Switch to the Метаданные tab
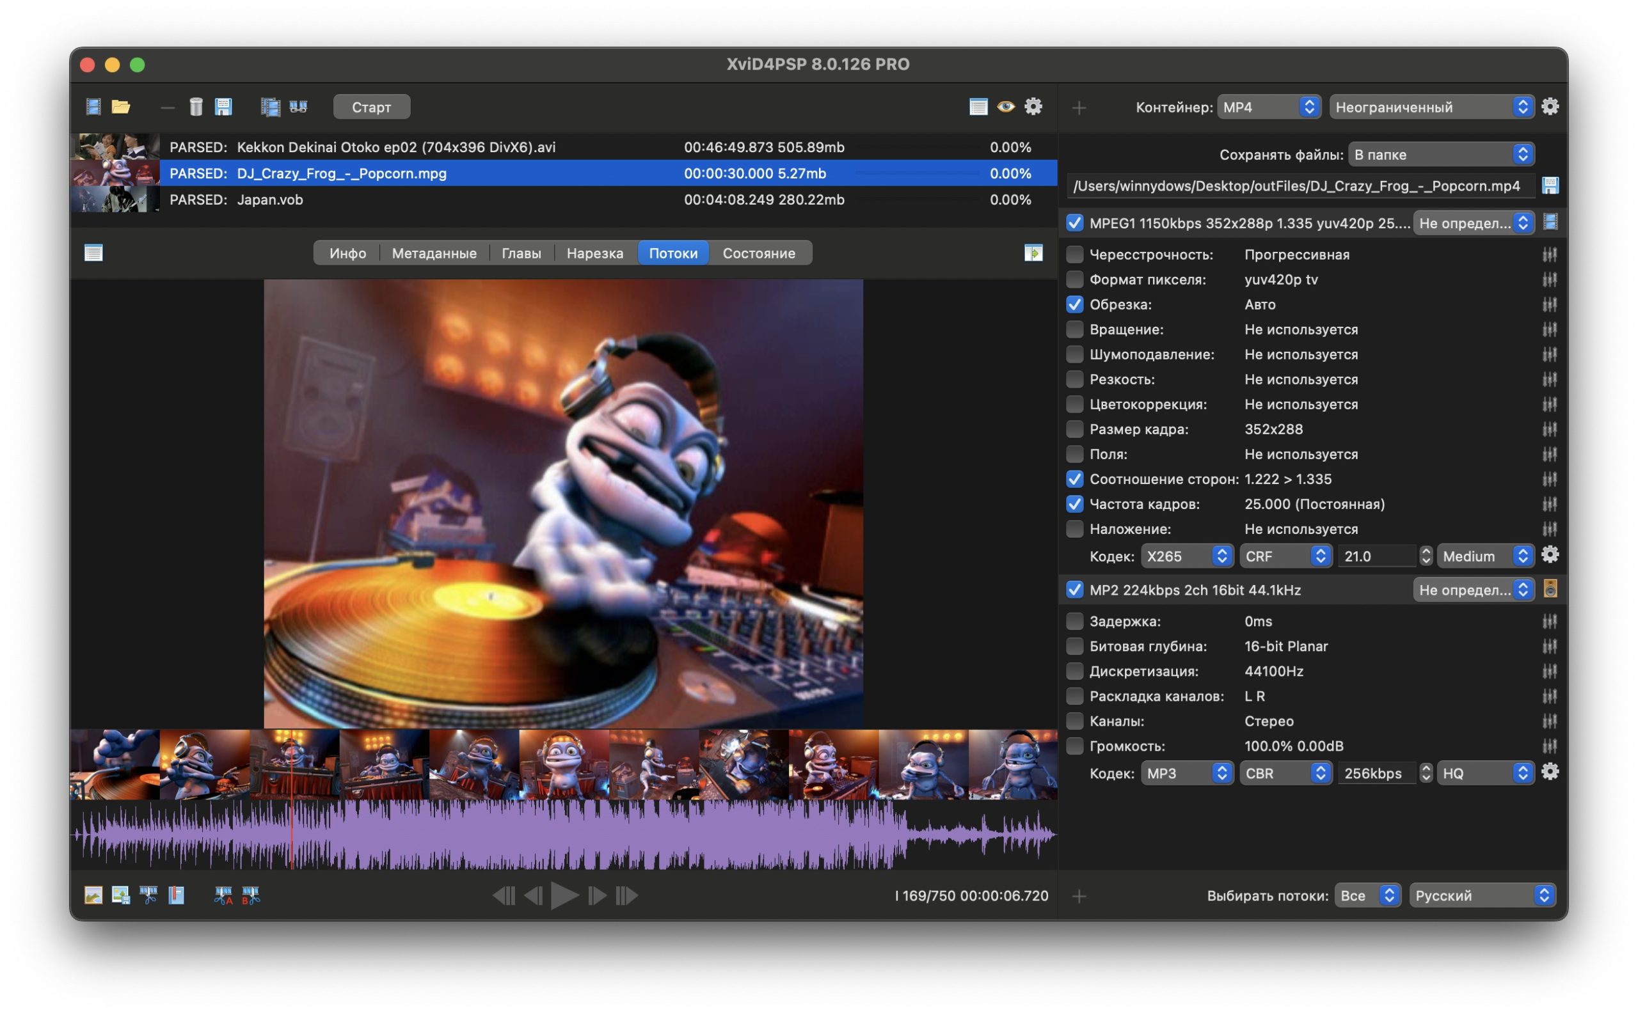1638x1013 pixels. click(434, 253)
